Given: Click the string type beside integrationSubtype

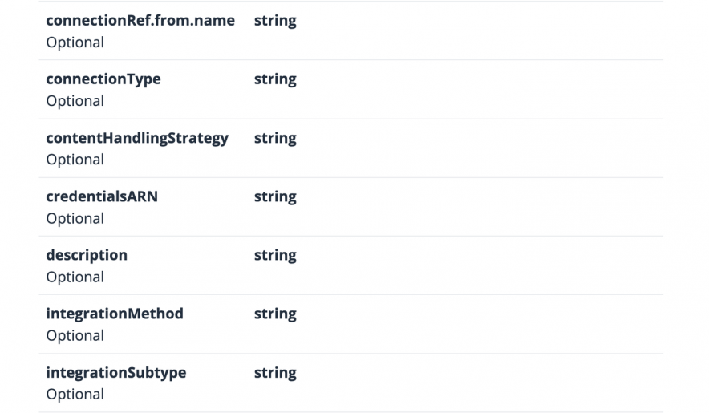Looking at the screenshot, I should [275, 373].
